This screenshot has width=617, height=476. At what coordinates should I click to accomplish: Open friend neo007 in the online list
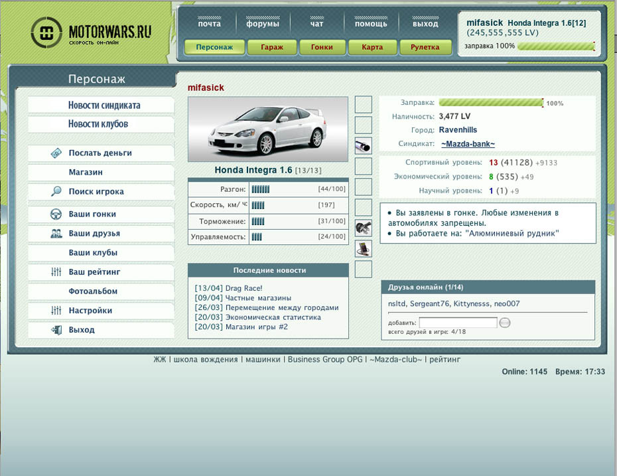507,304
